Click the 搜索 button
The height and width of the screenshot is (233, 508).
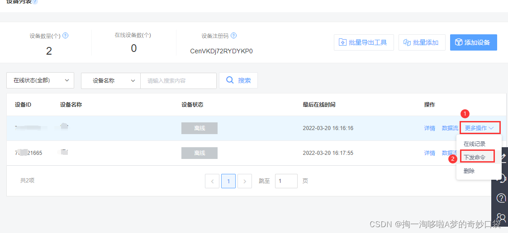[x=238, y=80]
